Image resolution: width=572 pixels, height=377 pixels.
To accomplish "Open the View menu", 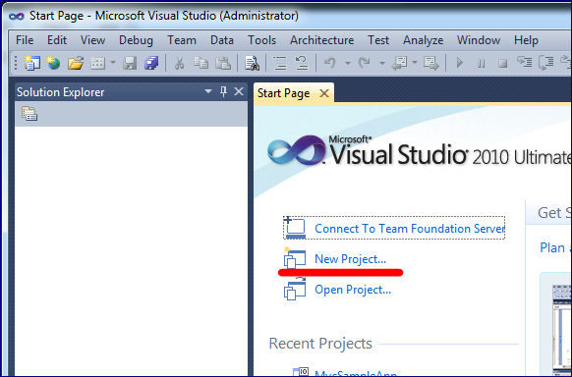I will click(x=92, y=40).
